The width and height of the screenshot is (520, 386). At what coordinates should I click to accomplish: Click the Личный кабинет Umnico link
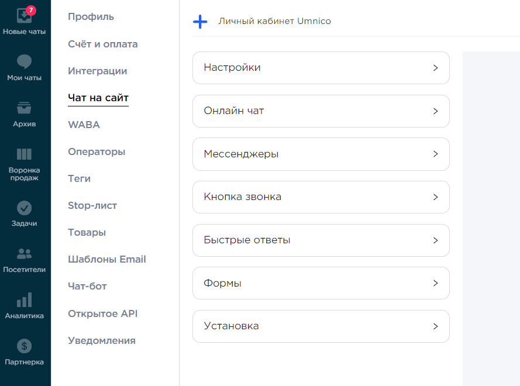point(274,22)
